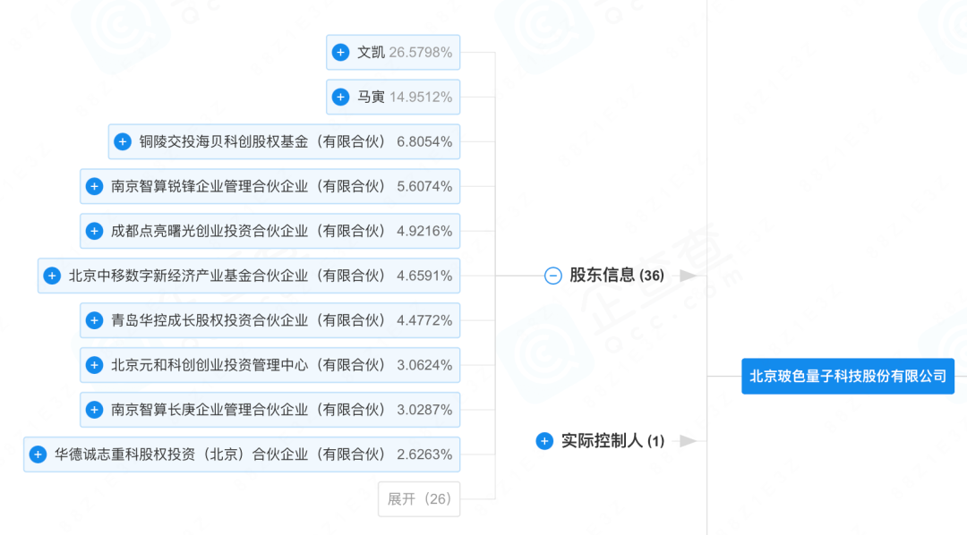The image size is (967, 535).
Task: Expand 华德诚志重科股权投资 plus icon
Action: click(x=39, y=454)
